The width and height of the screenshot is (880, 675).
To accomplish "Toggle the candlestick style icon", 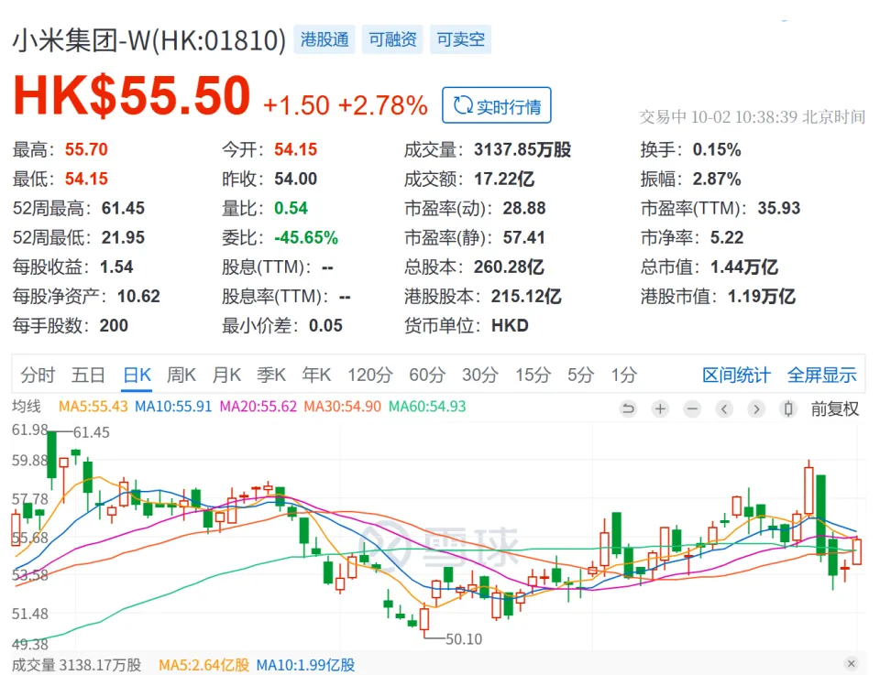I will [787, 408].
